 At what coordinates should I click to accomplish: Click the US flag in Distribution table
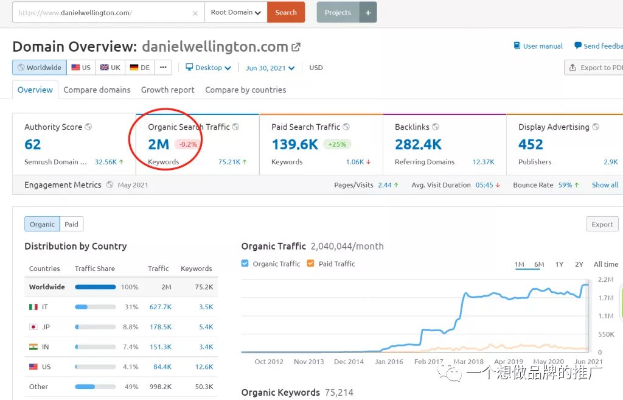[33, 367]
